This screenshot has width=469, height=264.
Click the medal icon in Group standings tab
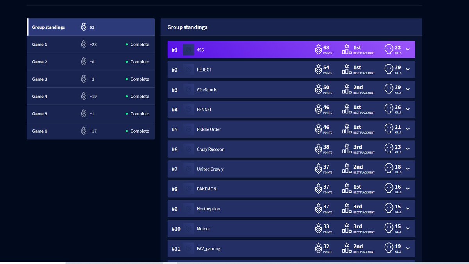pos(84,27)
